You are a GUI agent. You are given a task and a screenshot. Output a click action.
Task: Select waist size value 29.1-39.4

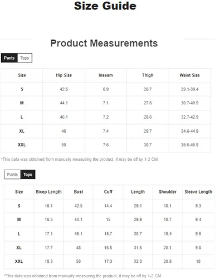189,89
